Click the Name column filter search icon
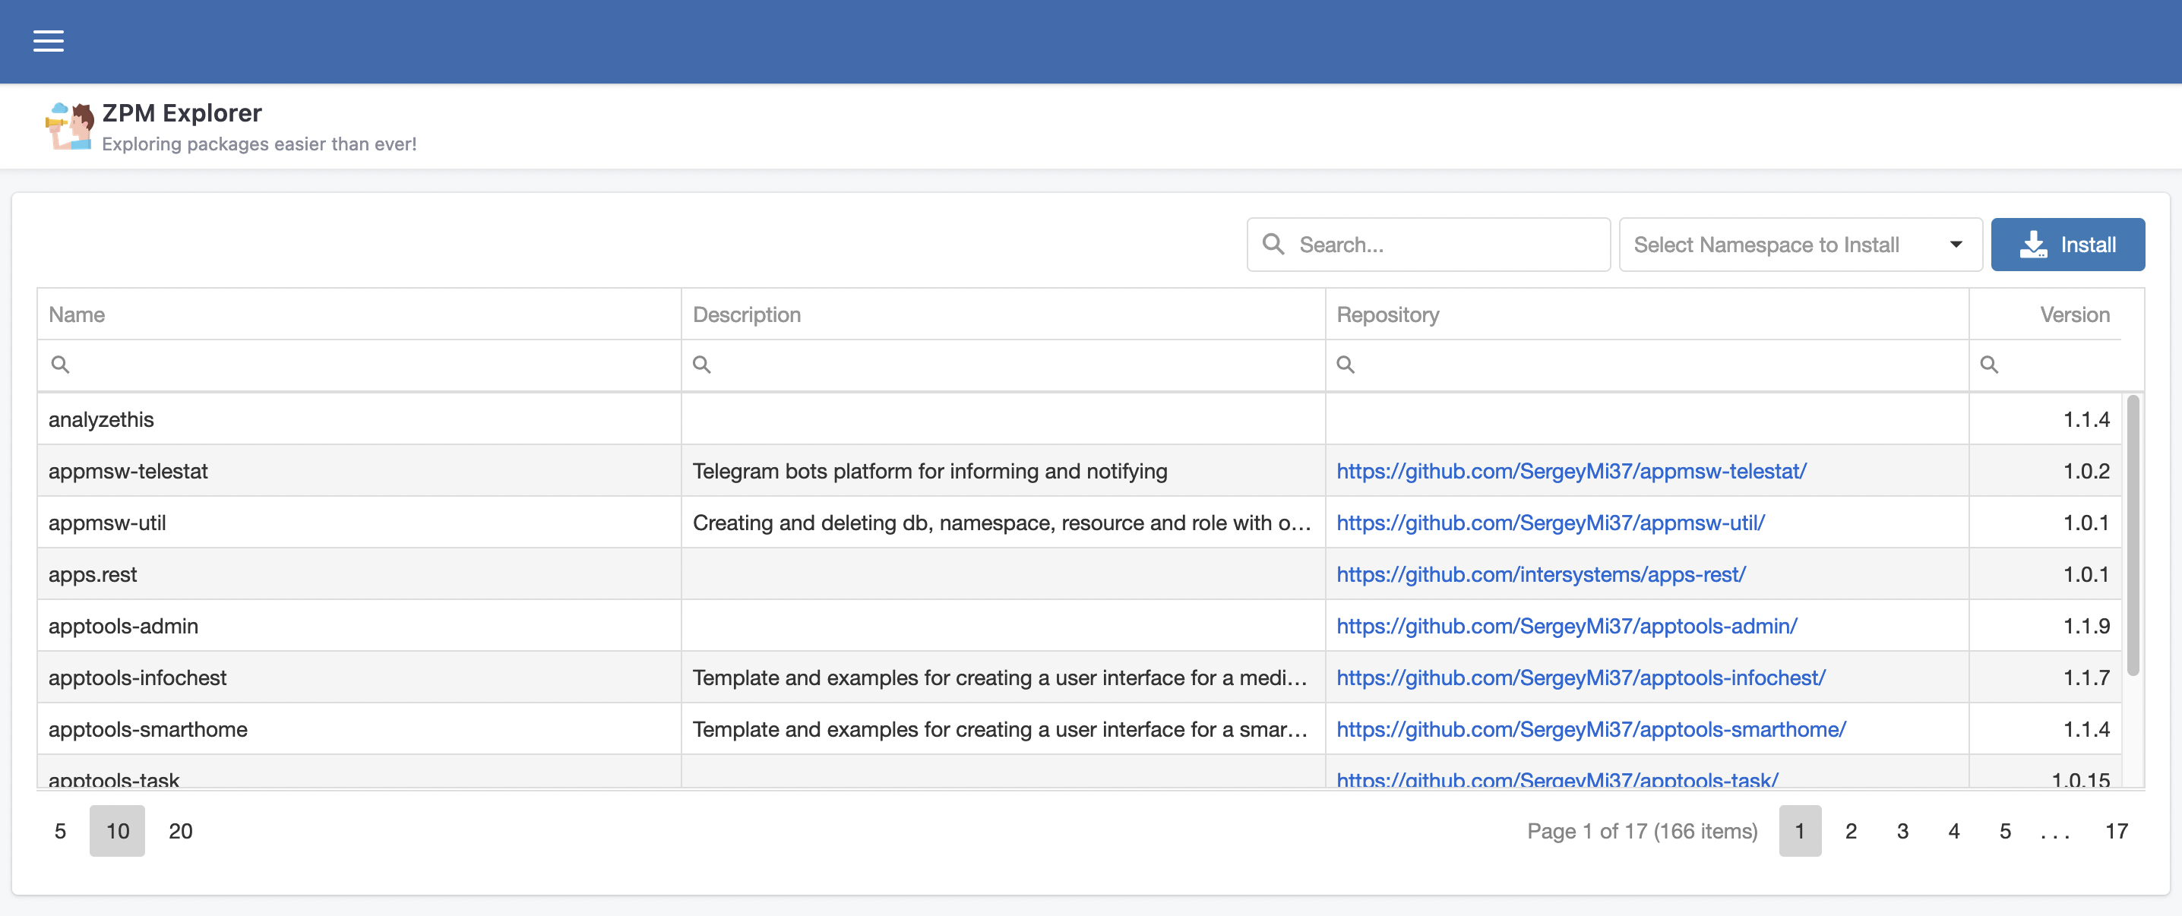 [x=60, y=365]
